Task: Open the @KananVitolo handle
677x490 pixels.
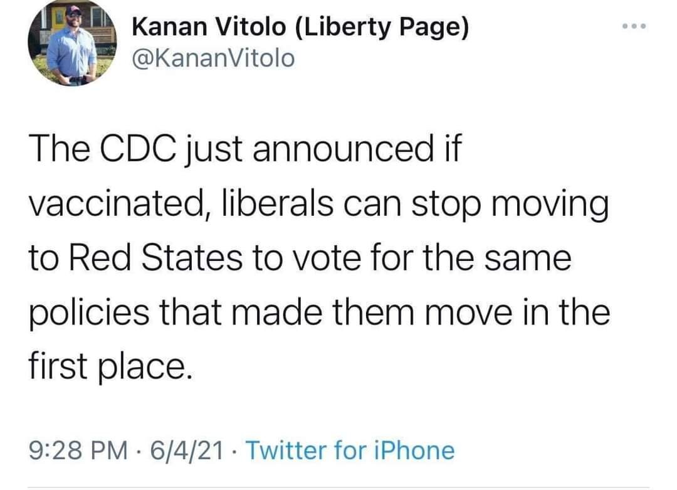Action: [x=213, y=58]
